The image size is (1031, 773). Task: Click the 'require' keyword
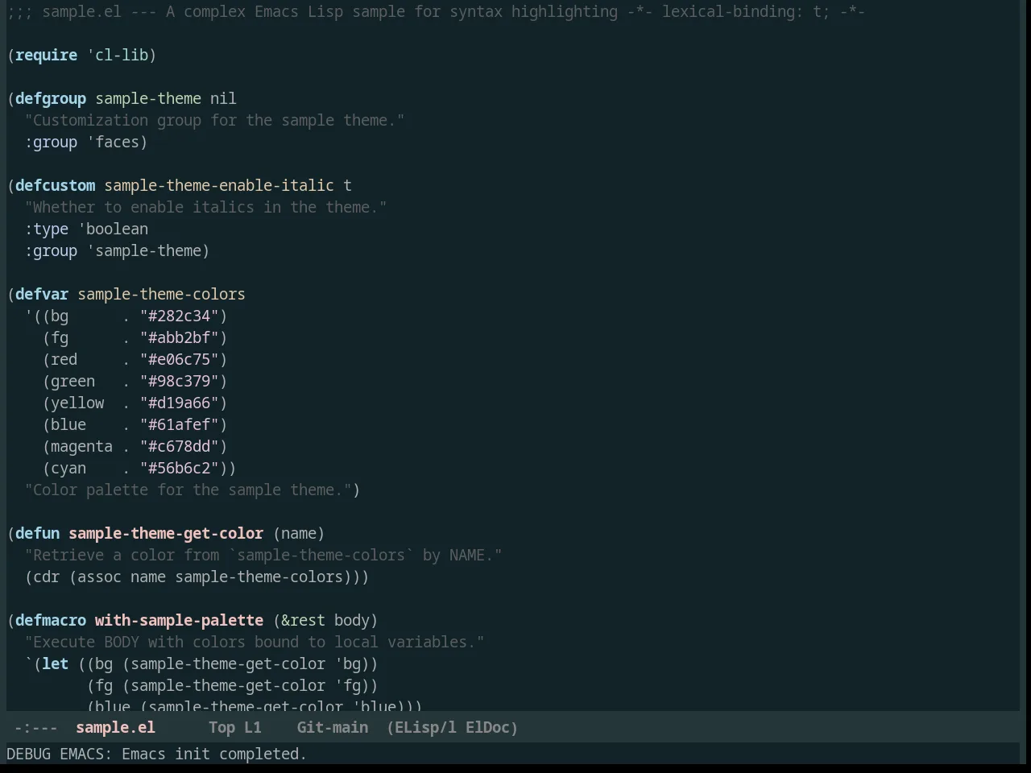pyautogui.click(x=46, y=55)
